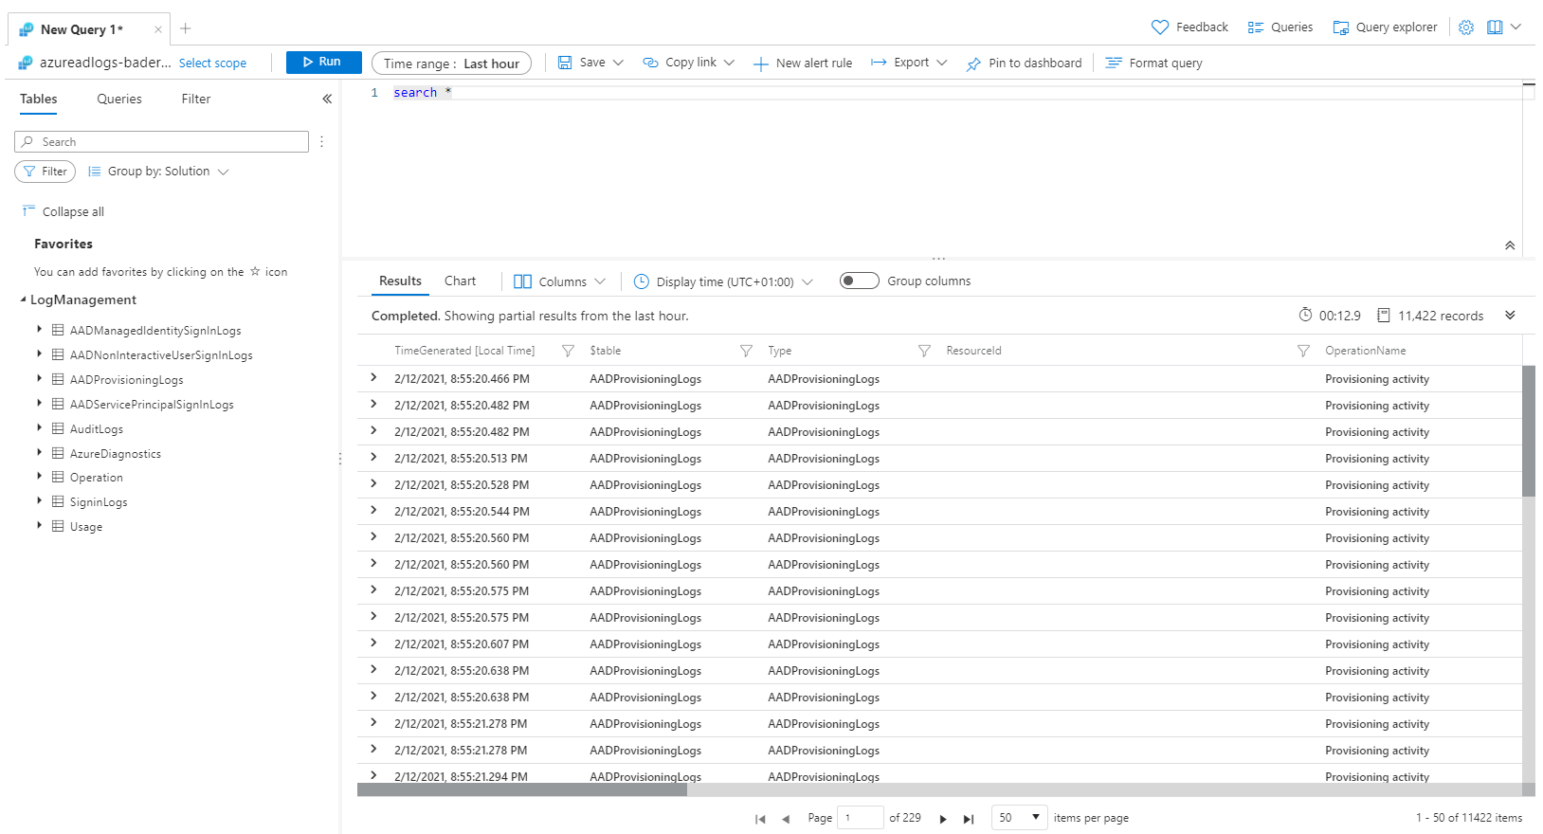Image resolution: width=1543 pixels, height=834 pixels.
Task: Open the 50 items per page dropdown
Action: pyautogui.click(x=1019, y=817)
